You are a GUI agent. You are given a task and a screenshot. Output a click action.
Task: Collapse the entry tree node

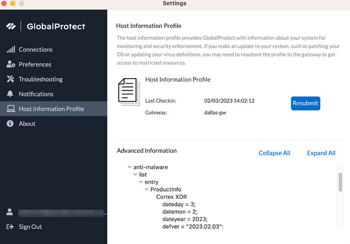[x=141, y=182]
